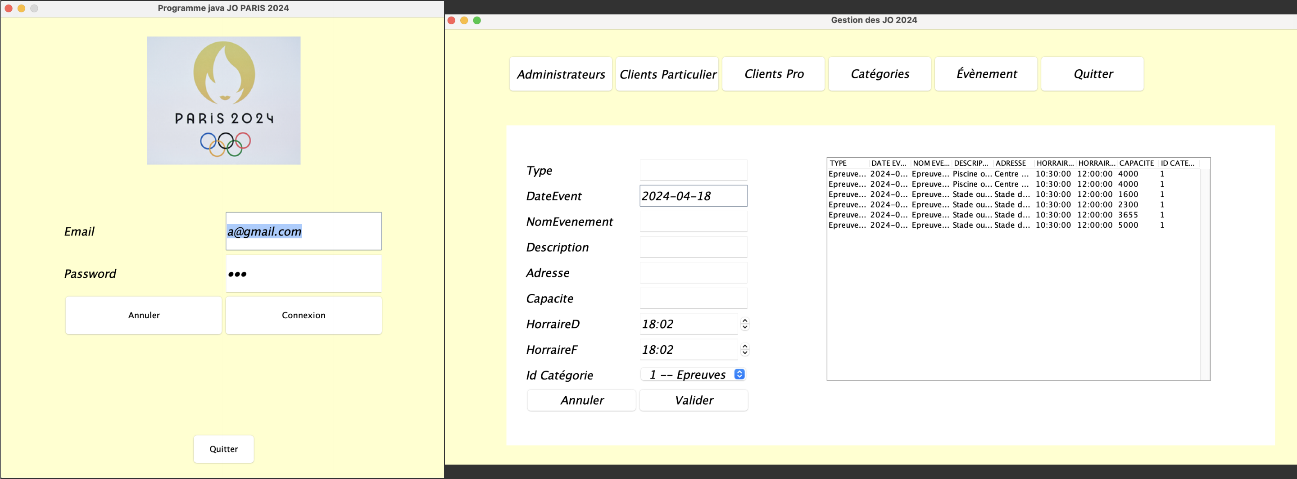The image size is (1297, 479).
Task: Click the Connexion button
Action: pos(303,315)
